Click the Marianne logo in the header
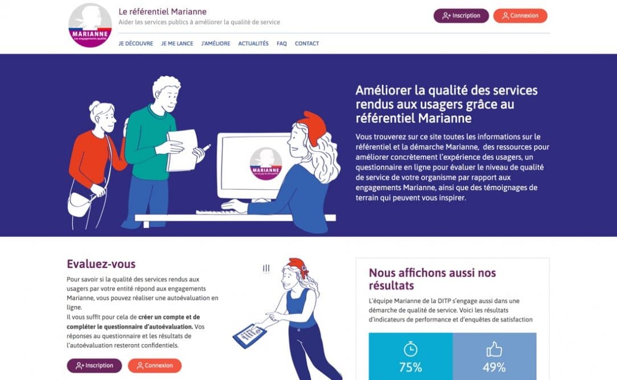The width and height of the screenshot is (617, 380). (x=90, y=25)
